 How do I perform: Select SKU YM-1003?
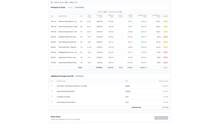[x=53, y=32]
